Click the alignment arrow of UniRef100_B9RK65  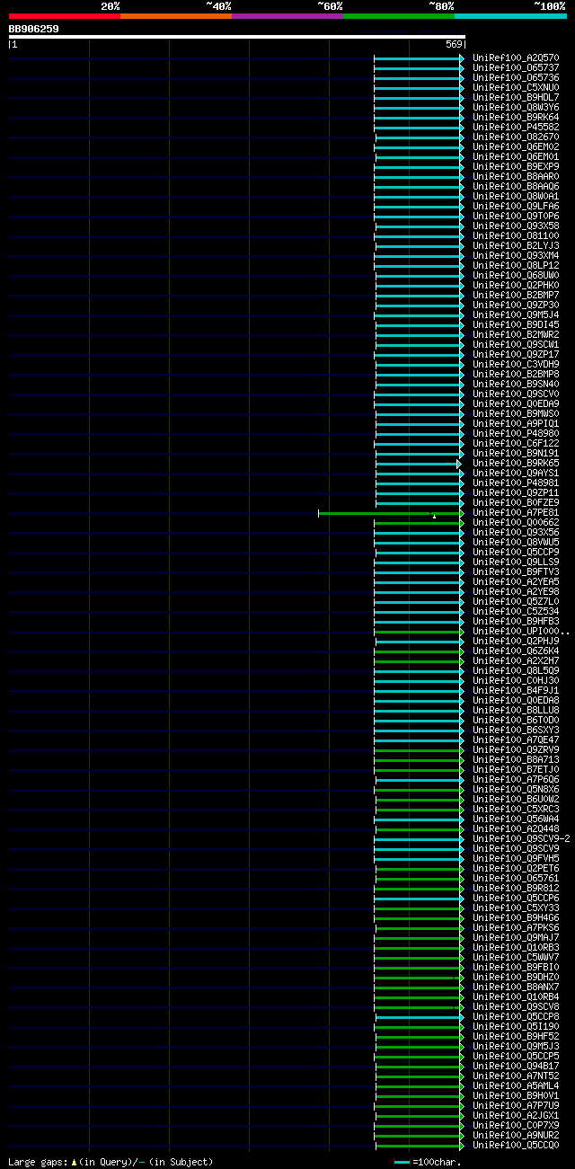[459, 464]
